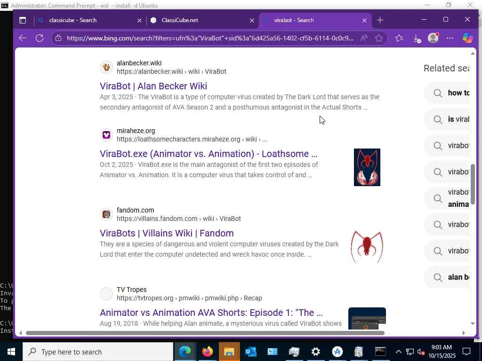Viewport: 482px width, 361px height.
Task: Click the scroll-down arrow of the page
Action: (473, 323)
